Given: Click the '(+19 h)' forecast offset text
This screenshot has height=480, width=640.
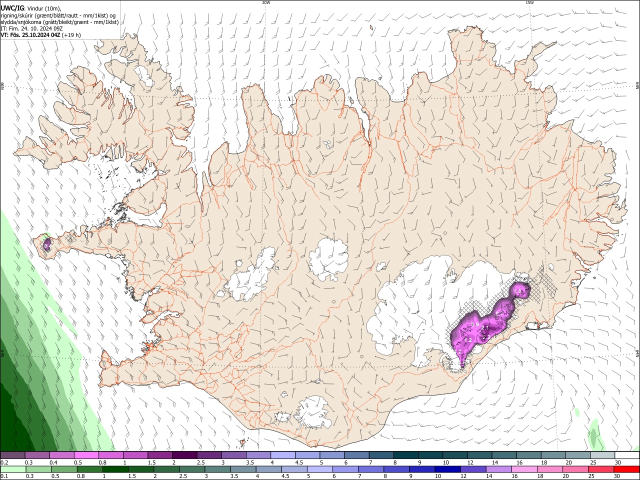Looking at the screenshot, I should [71, 35].
